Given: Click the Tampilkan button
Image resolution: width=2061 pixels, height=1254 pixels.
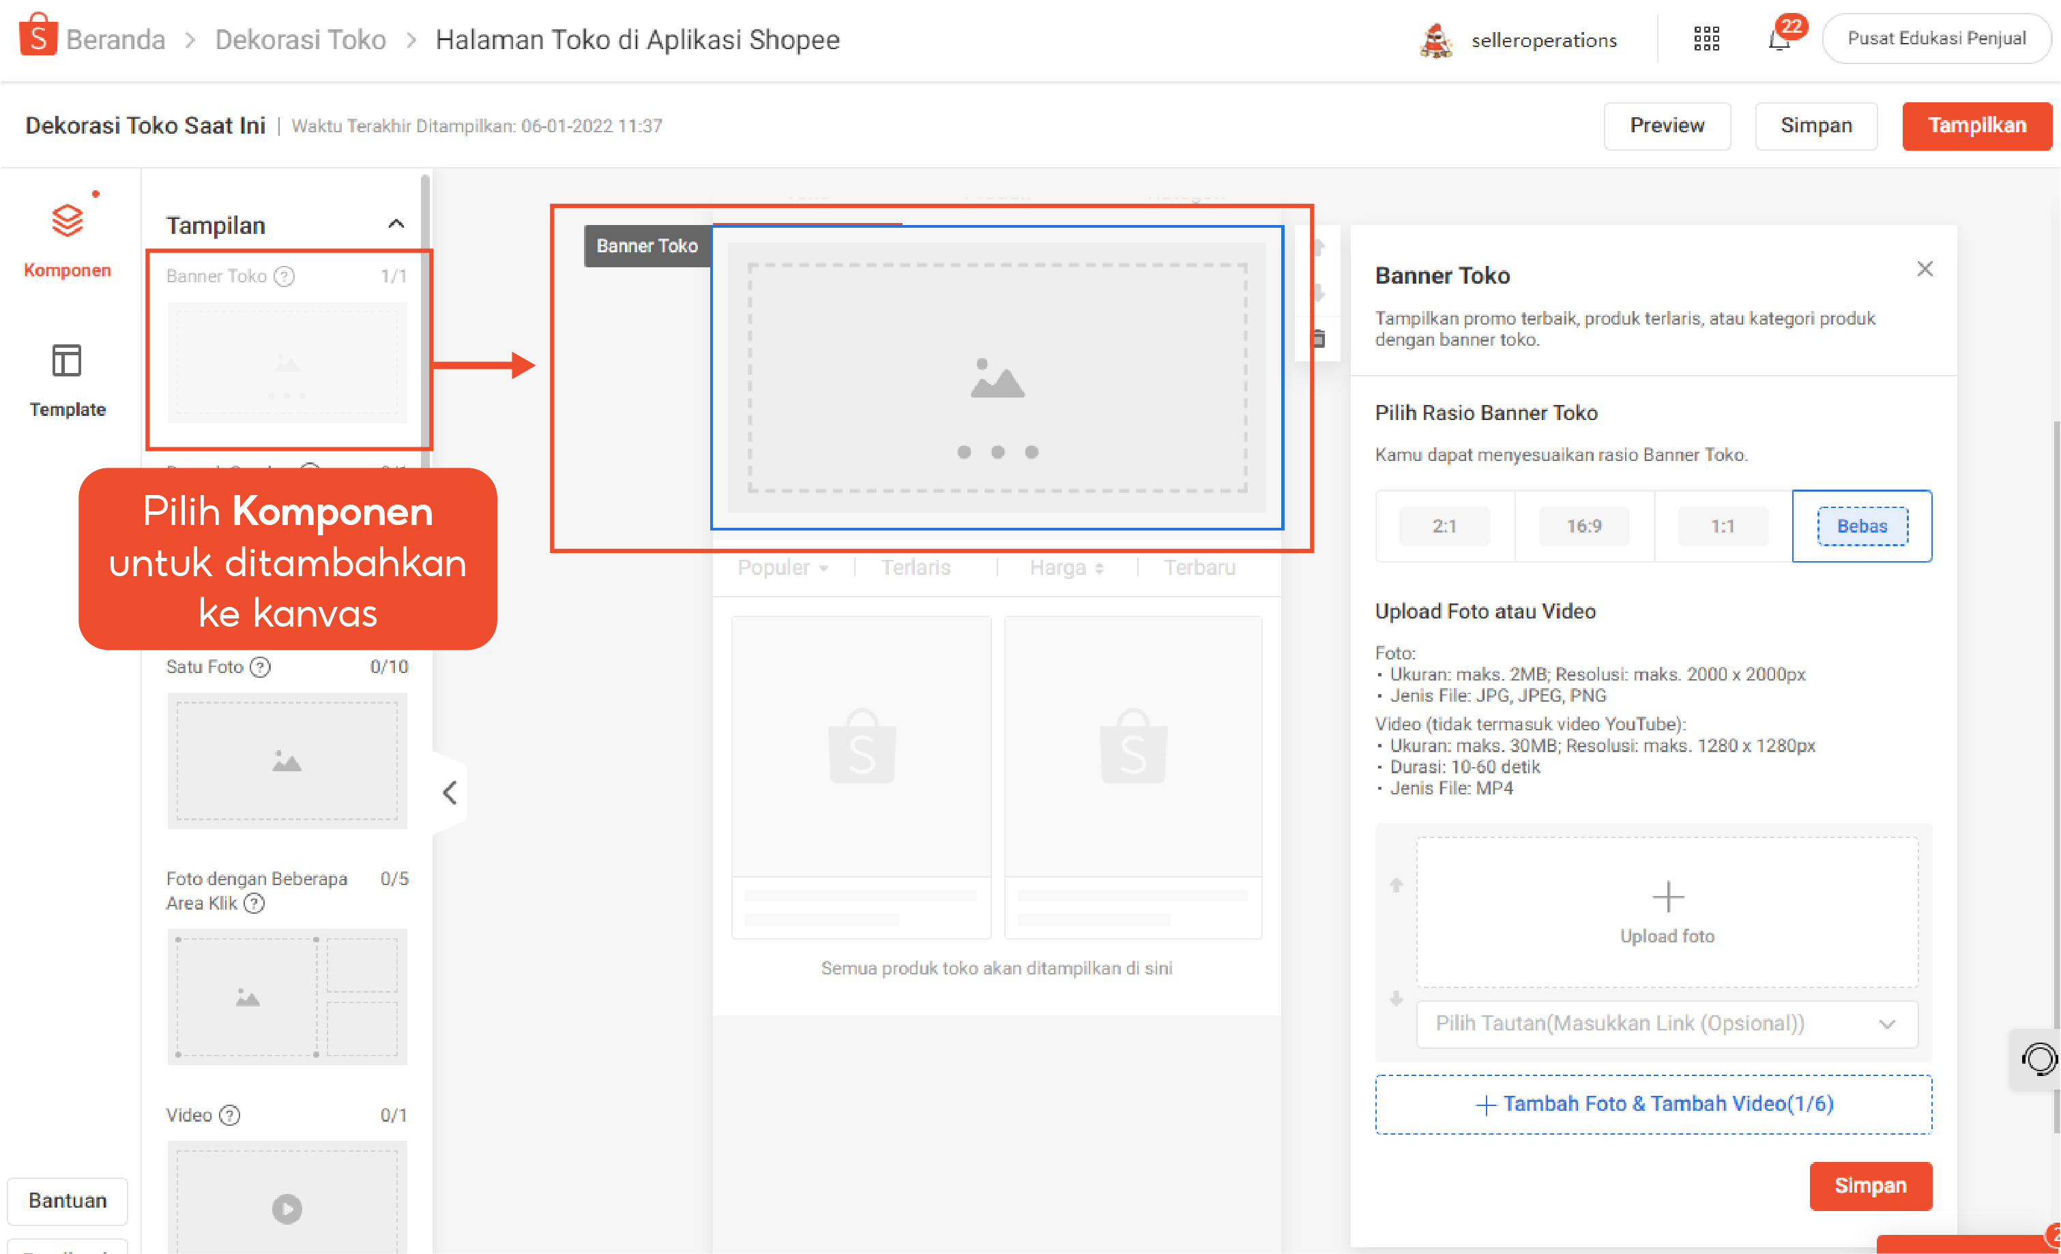Looking at the screenshot, I should click(1976, 126).
